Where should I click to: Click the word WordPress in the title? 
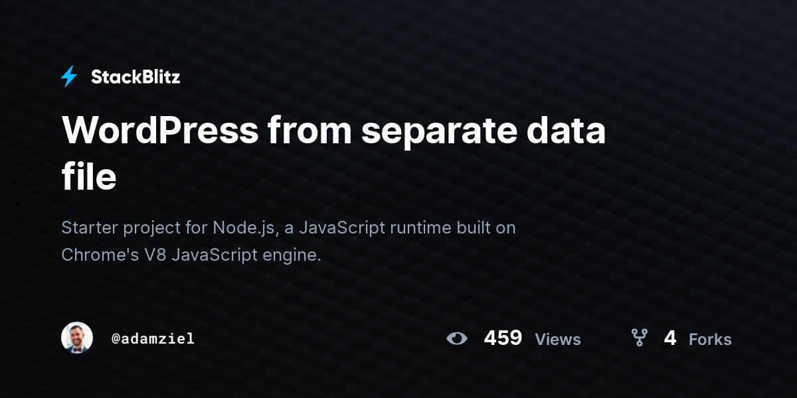pyautogui.click(x=160, y=130)
